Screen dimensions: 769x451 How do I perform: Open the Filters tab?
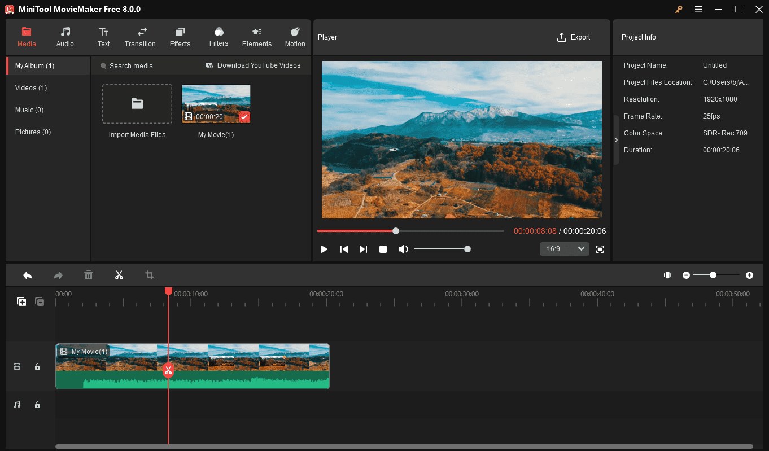tap(219, 37)
